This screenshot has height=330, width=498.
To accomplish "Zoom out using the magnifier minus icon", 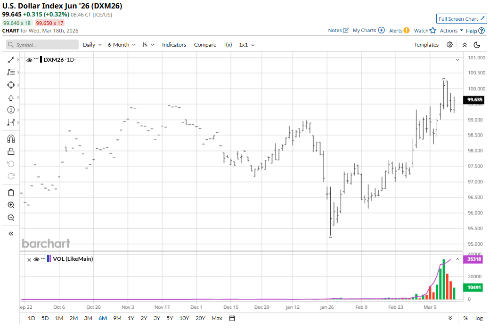I will pyautogui.click(x=11, y=217).
